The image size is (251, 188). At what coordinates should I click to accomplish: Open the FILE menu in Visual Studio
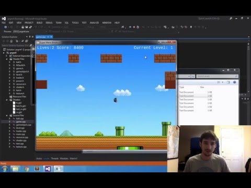point(4,23)
